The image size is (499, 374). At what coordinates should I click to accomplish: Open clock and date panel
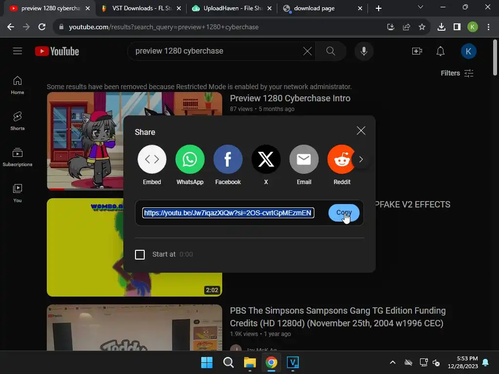click(x=463, y=362)
